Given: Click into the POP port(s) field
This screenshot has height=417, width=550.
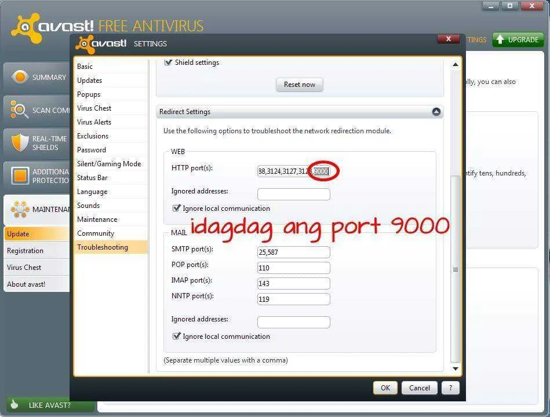Looking at the screenshot, I should tap(294, 268).
